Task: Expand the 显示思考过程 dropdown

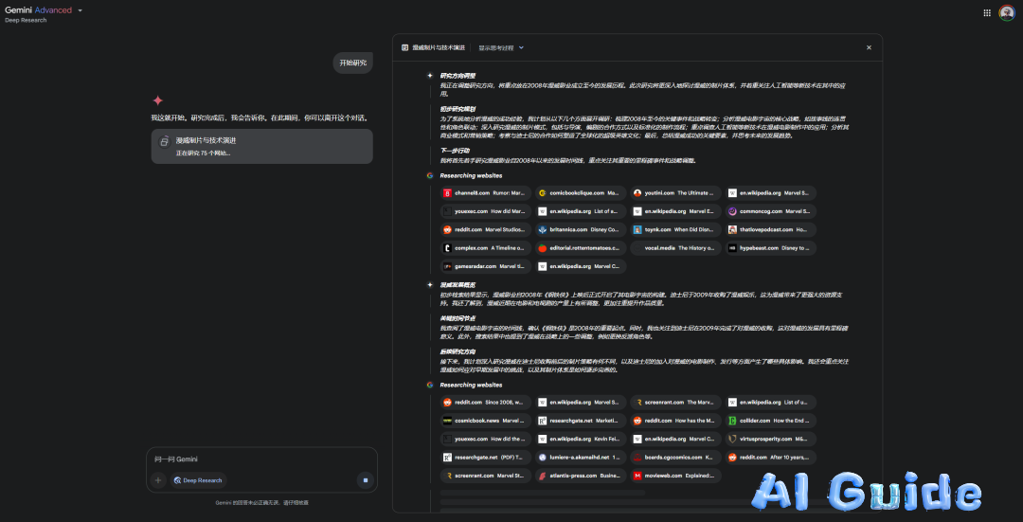Action: click(x=501, y=47)
